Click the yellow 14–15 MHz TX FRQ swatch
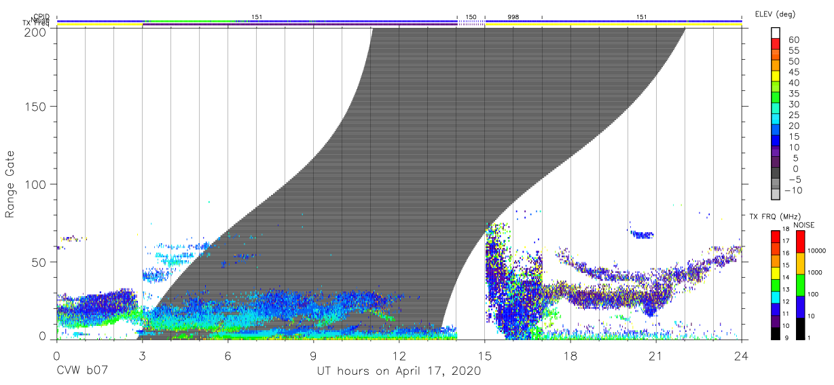Screen dimensions: 834x385 [776, 272]
